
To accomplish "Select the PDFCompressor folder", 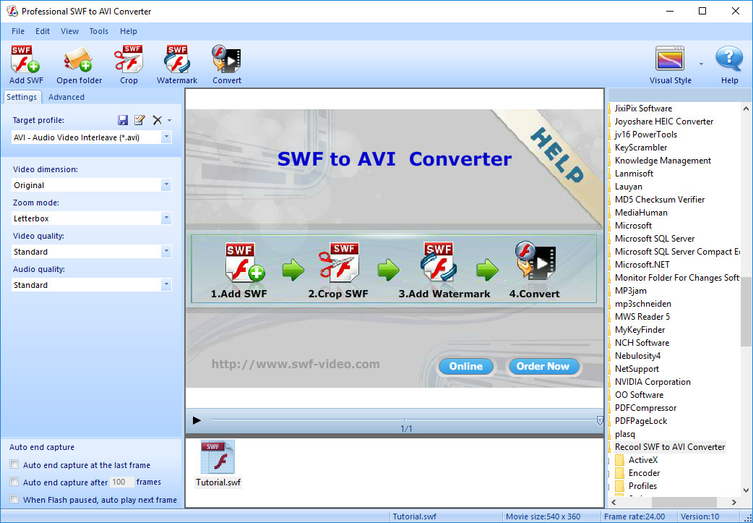I will 645,408.
